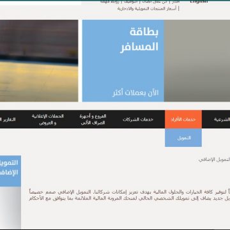Viewport: 230px width, 230px height.
Task: Open the الشرعية navigation item
Action: [222, 119]
